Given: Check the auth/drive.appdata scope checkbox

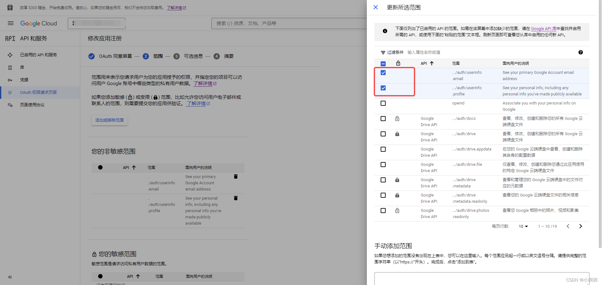Looking at the screenshot, I should pos(383,149).
